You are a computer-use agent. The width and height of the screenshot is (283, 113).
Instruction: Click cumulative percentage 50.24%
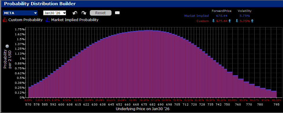tap(144, 100)
